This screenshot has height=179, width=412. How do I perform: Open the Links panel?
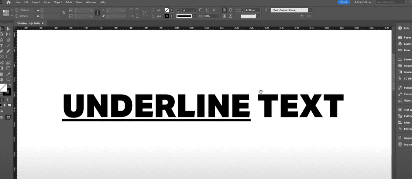click(404, 50)
